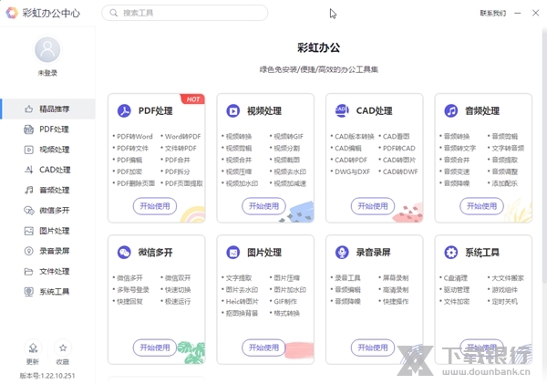Click the 系统工具 card gear icon
The width and height of the screenshot is (547, 384).
point(450,252)
